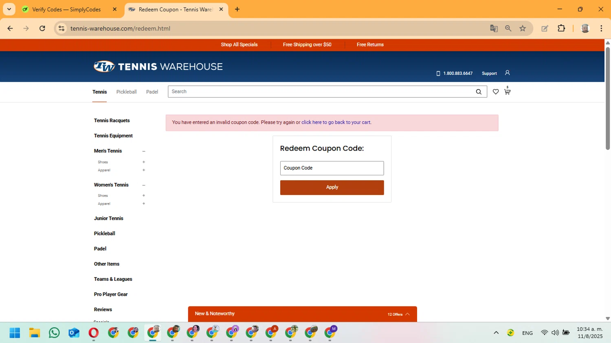Open a new browser tab
611x343 pixels.
(237, 9)
